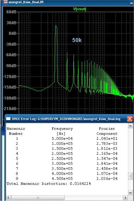Click the 50k annotation on plot
This screenshot has height=201, width=134.
click(x=77, y=40)
